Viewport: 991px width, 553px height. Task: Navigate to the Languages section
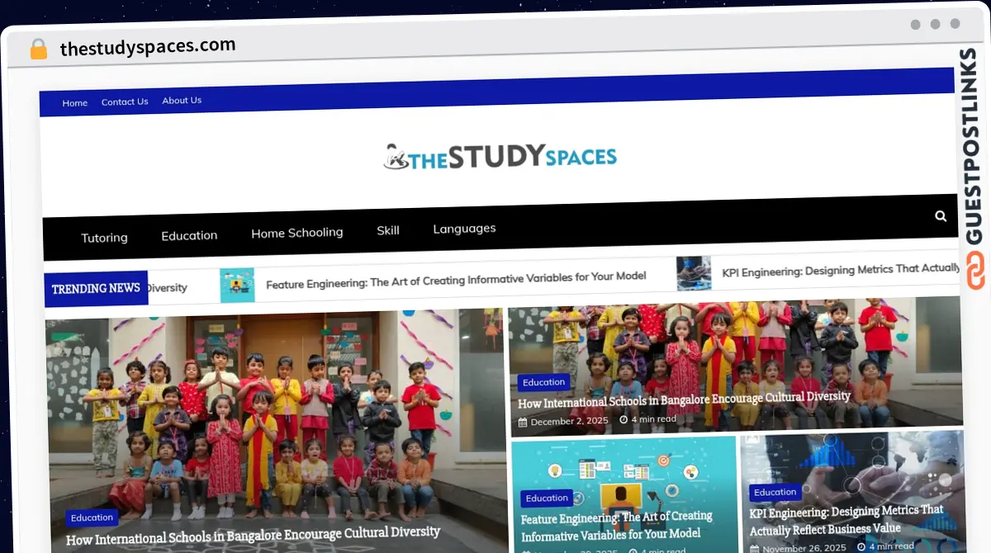(x=464, y=229)
